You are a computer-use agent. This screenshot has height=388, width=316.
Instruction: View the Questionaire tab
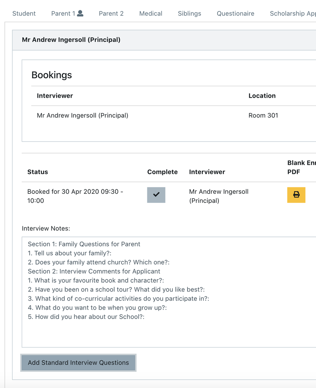235,13
